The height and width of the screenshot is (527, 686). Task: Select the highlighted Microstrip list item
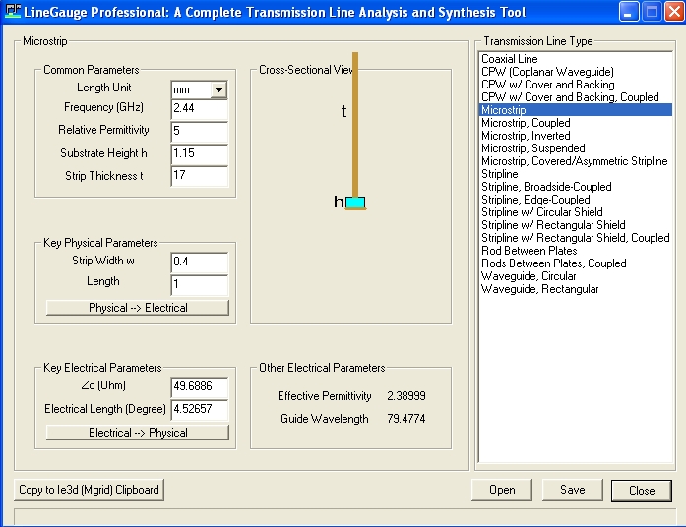point(576,110)
